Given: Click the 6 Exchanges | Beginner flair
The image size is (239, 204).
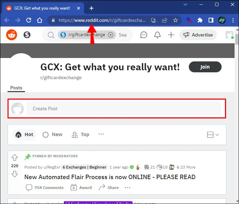Looking at the screenshot, I should [x=84, y=167].
